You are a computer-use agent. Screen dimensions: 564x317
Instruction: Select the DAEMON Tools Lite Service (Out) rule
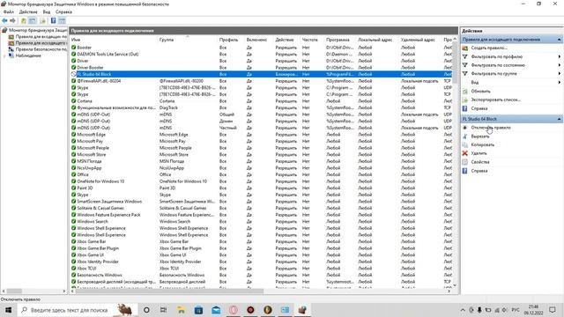262,55
